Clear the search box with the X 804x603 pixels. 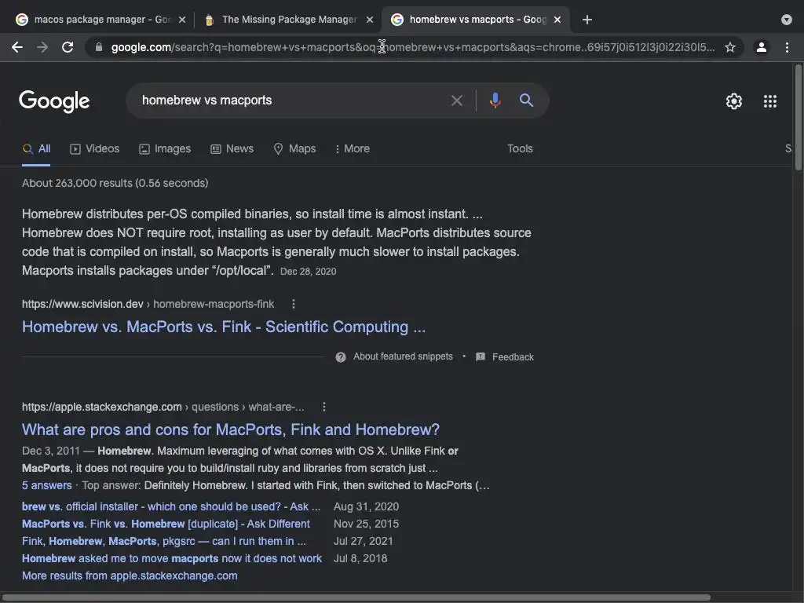point(457,100)
